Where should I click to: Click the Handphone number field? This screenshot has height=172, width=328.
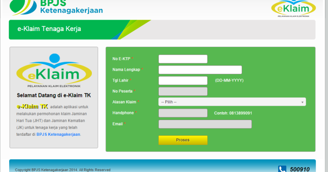click(x=183, y=113)
